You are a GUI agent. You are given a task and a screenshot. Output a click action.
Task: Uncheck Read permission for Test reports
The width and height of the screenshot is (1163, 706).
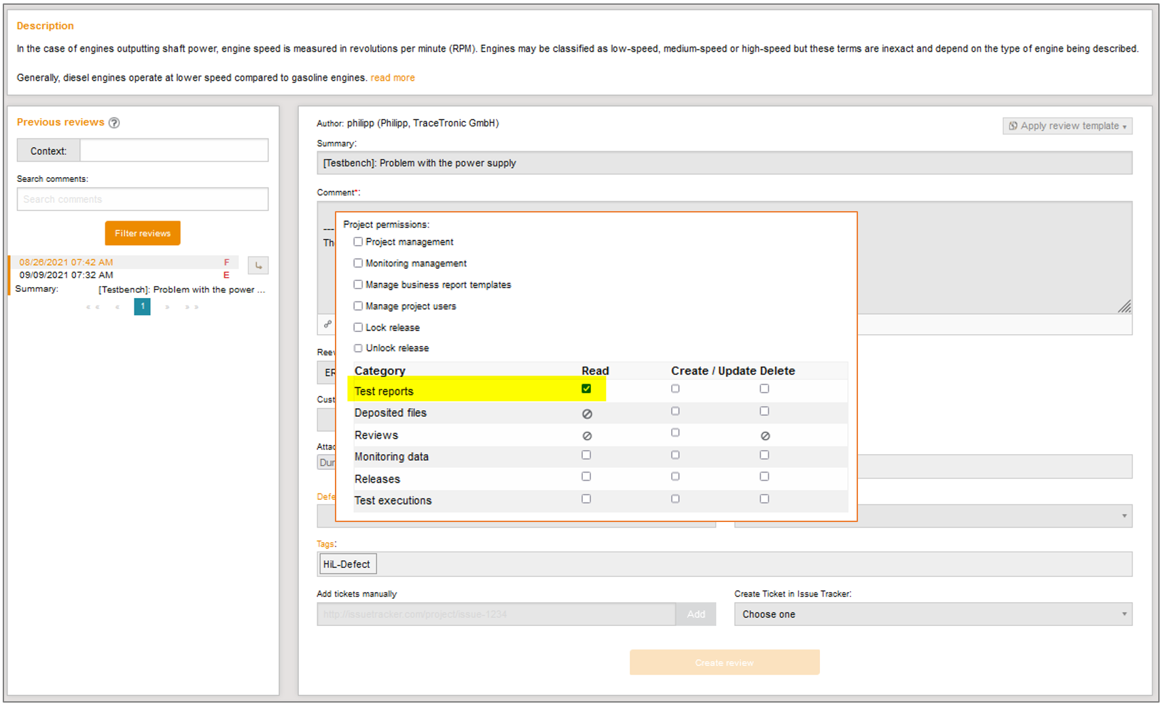(586, 389)
